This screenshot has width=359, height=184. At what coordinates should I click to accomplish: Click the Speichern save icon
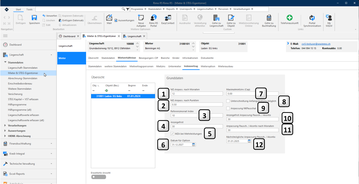34,18
